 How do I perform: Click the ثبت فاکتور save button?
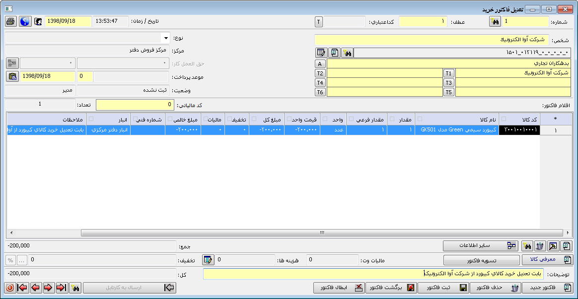[x=443, y=288]
